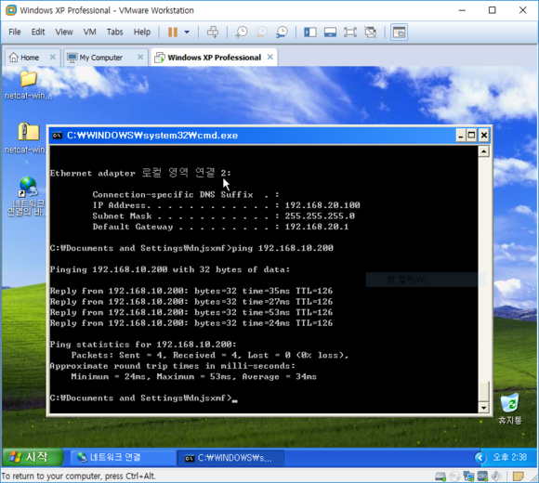Close the My Computer tab
The height and width of the screenshot is (483, 539).
(x=140, y=57)
